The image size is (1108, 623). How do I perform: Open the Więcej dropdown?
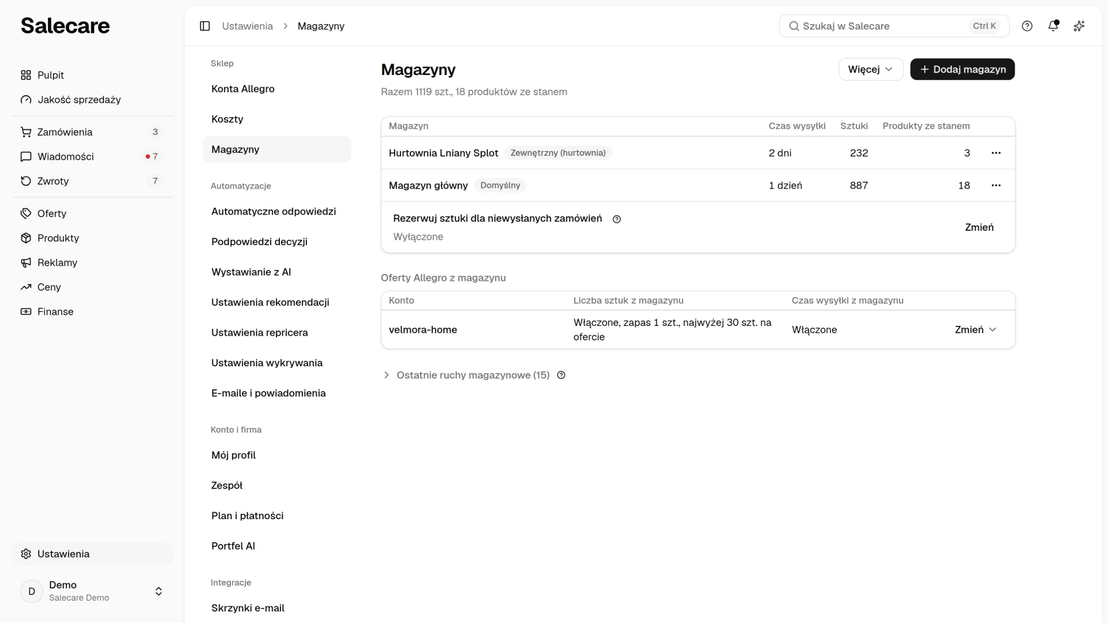pos(871,69)
